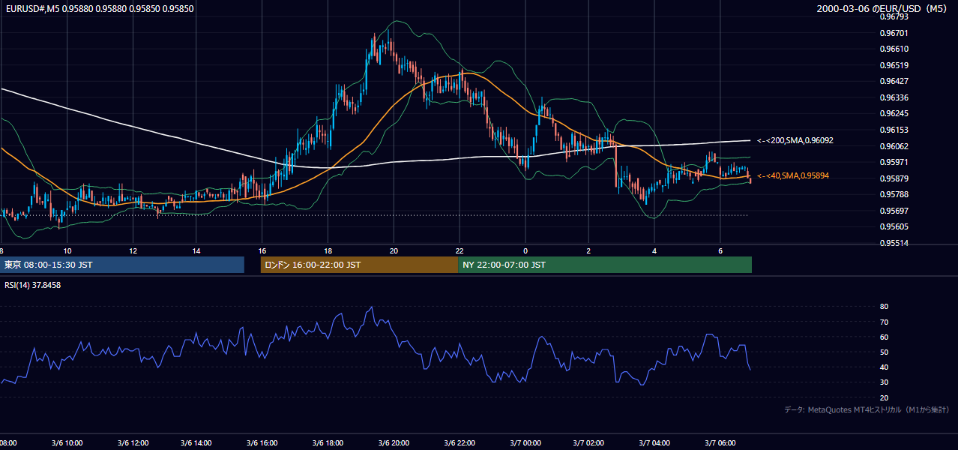Click the 0.96519 price axis label
This screenshot has width=958, height=450.
(893, 65)
